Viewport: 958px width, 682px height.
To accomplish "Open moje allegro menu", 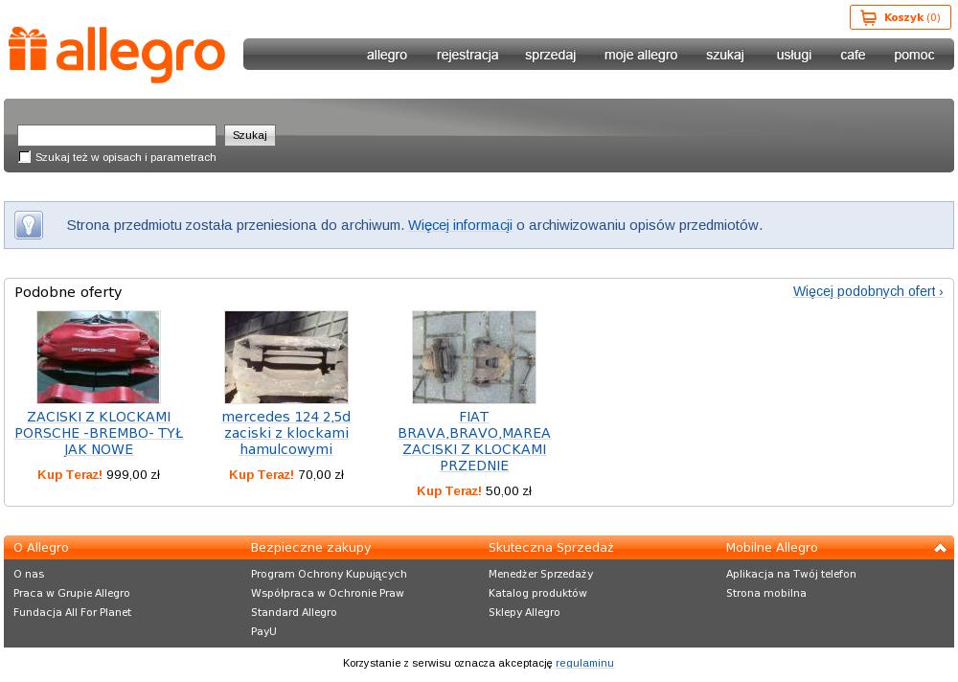I will pos(641,55).
